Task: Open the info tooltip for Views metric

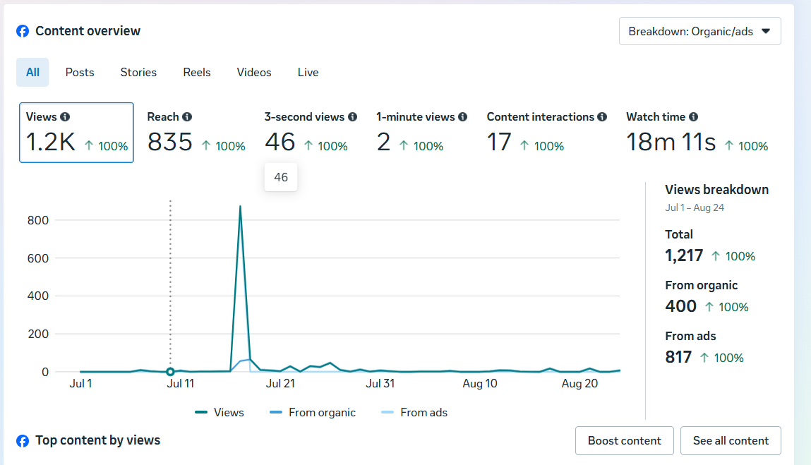Action: point(66,117)
